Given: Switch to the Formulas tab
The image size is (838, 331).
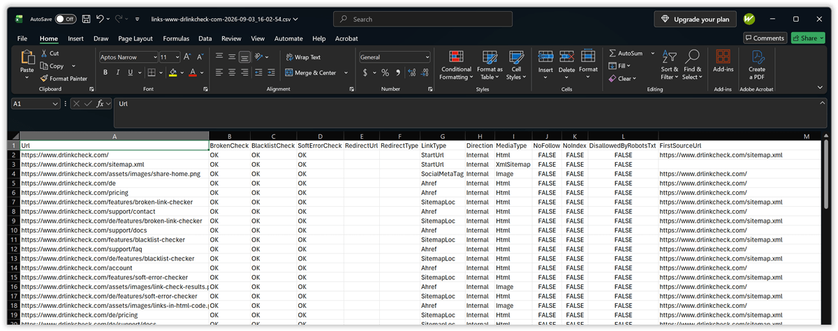Looking at the screenshot, I should coord(176,38).
